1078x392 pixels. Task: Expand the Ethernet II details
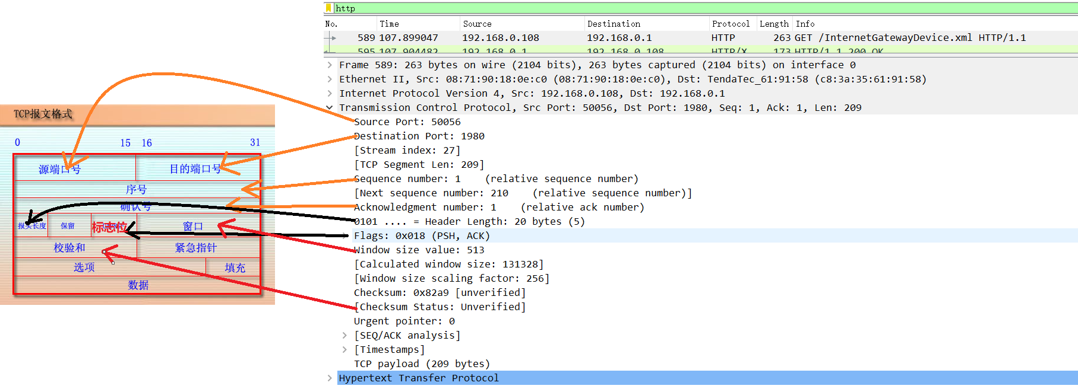pos(330,79)
